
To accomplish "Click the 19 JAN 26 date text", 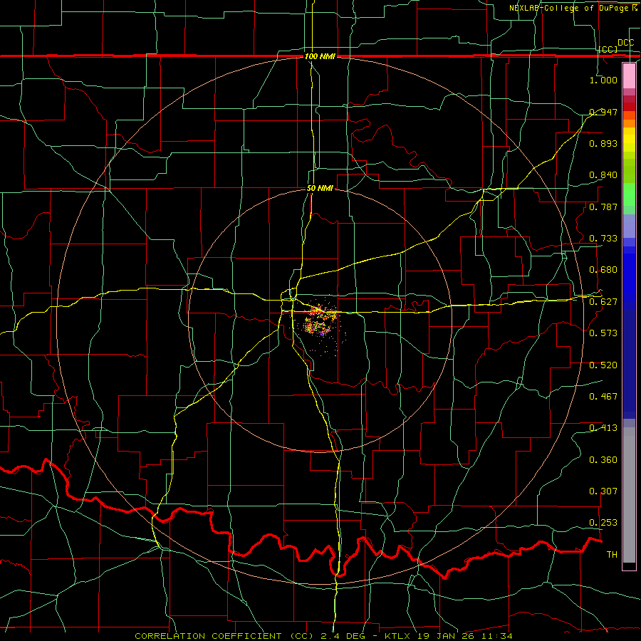I will point(446,636).
